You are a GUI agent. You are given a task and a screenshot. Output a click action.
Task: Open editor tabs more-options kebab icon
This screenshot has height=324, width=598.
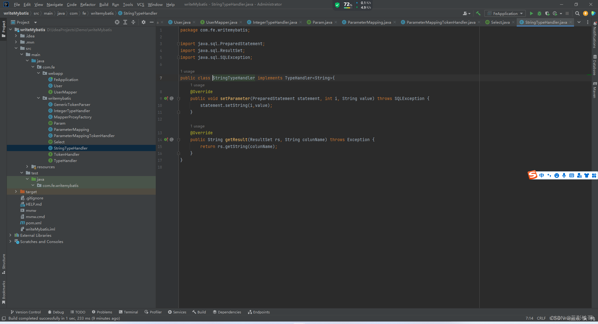(x=588, y=22)
